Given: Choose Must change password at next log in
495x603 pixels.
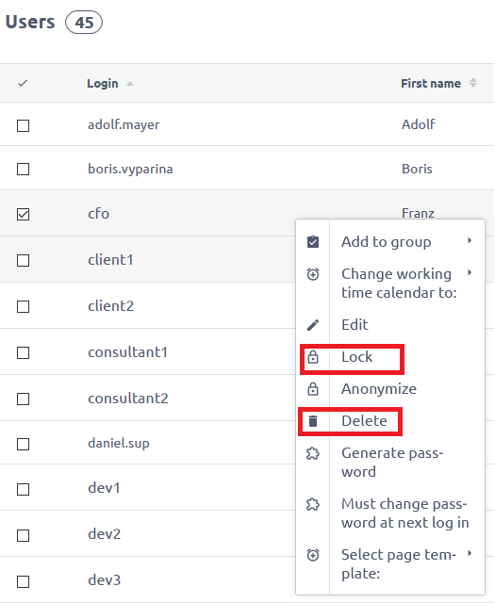Looking at the screenshot, I should click(x=404, y=513).
